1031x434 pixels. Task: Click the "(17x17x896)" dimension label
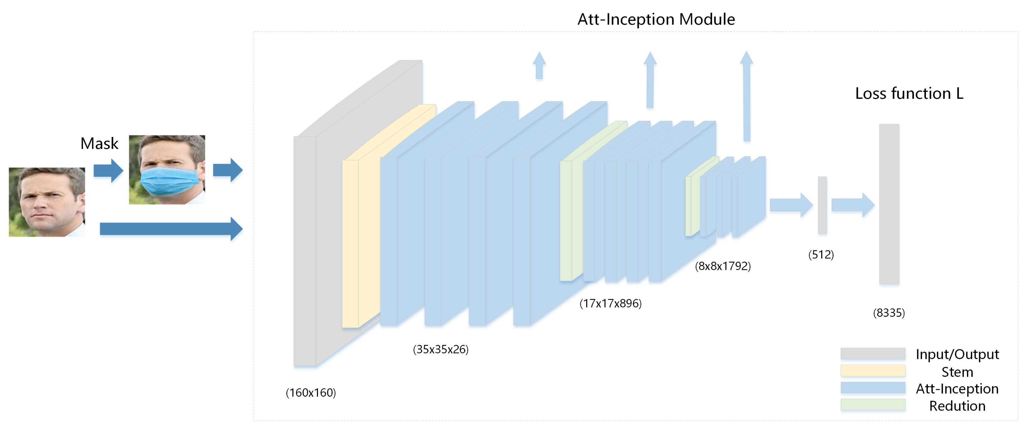coord(610,304)
